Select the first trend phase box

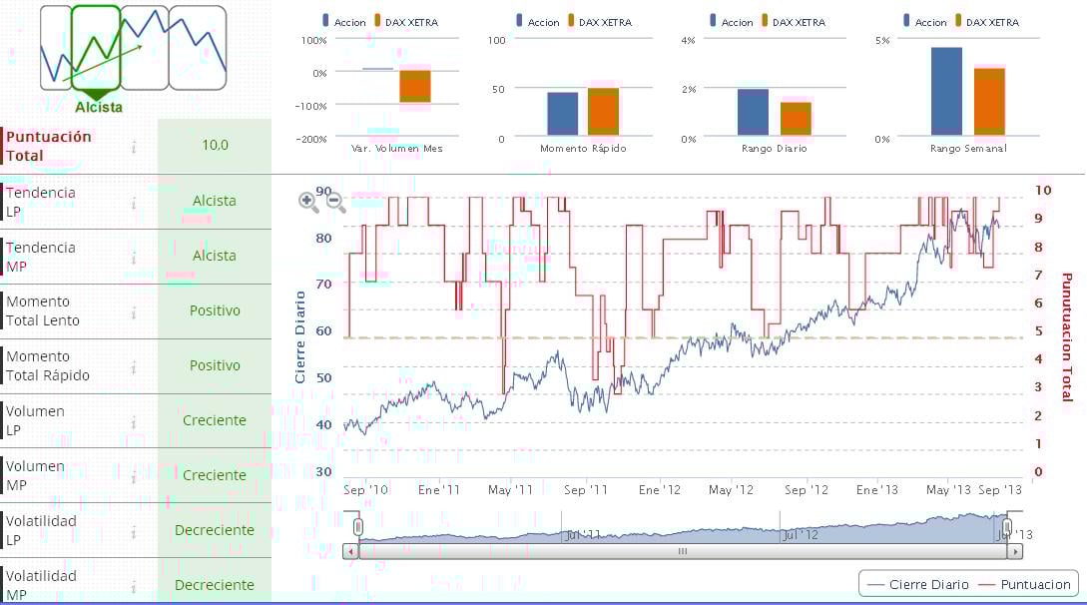pyautogui.click(x=56, y=48)
